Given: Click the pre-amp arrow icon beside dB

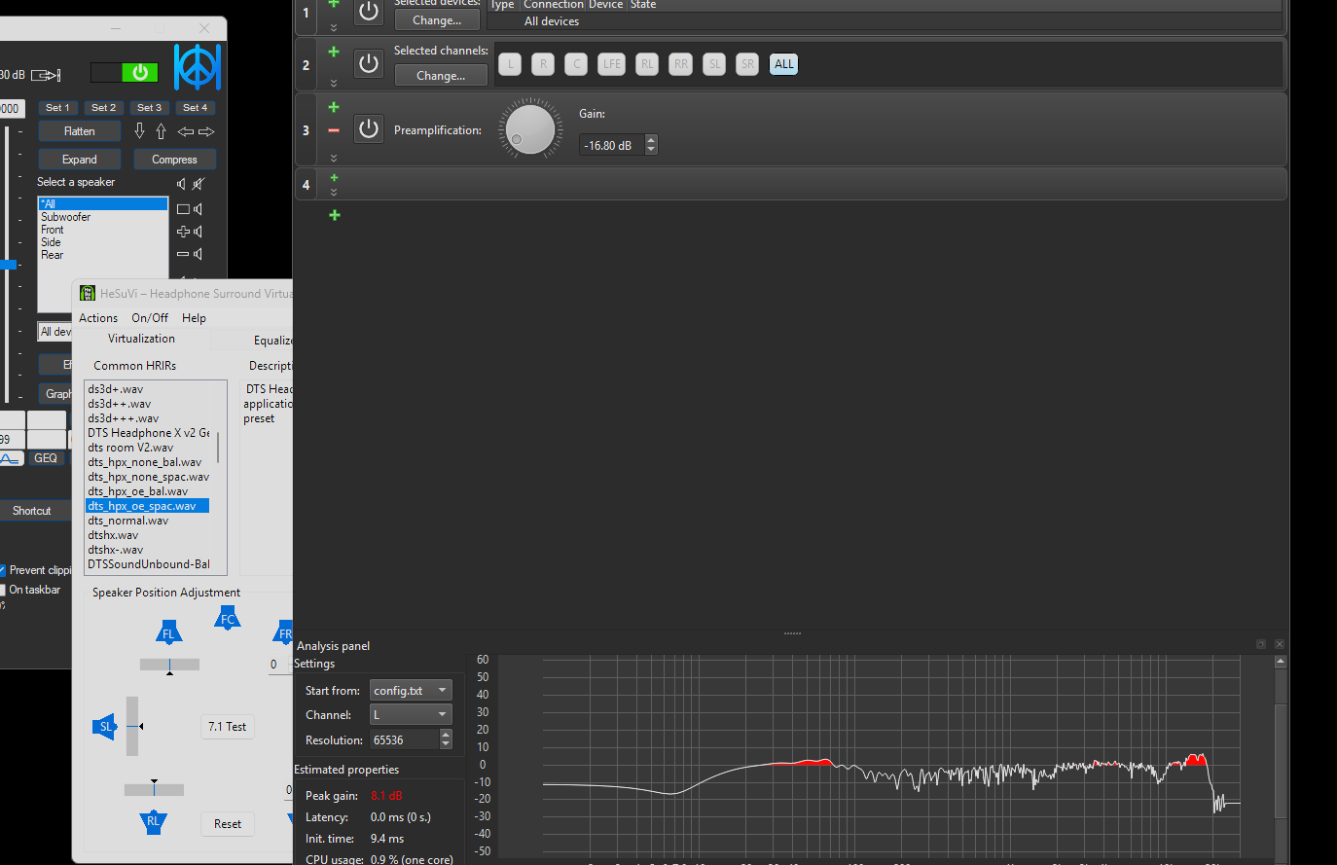Looking at the screenshot, I should click(47, 75).
